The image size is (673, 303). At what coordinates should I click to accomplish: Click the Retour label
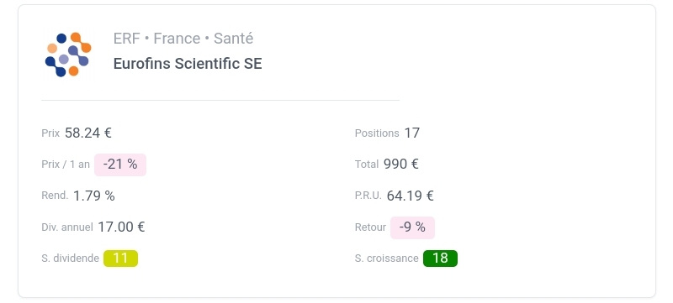(370, 227)
